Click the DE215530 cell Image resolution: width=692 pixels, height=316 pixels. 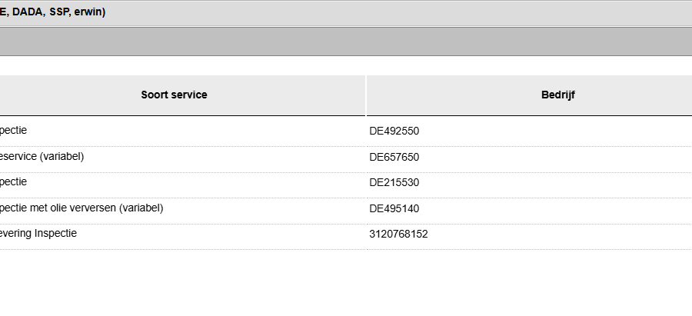pos(394,183)
